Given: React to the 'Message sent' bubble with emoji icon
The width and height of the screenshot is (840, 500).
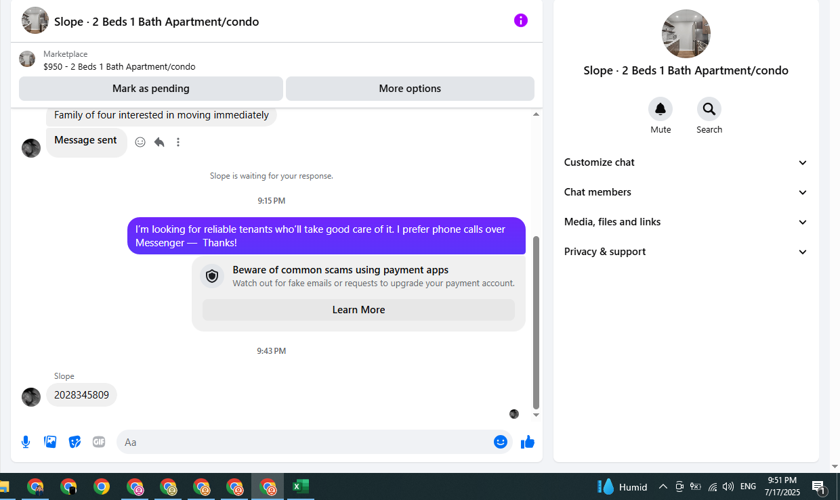Looking at the screenshot, I should pyautogui.click(x=140, y=142).
